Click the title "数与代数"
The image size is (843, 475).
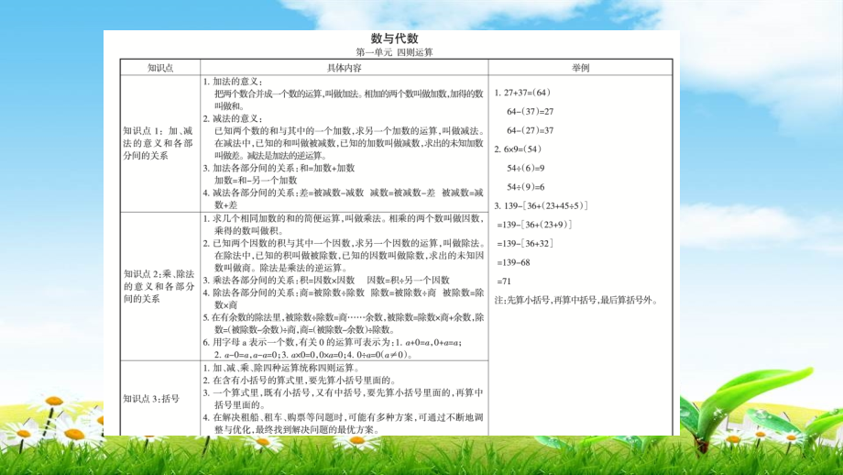coord(394,39)
